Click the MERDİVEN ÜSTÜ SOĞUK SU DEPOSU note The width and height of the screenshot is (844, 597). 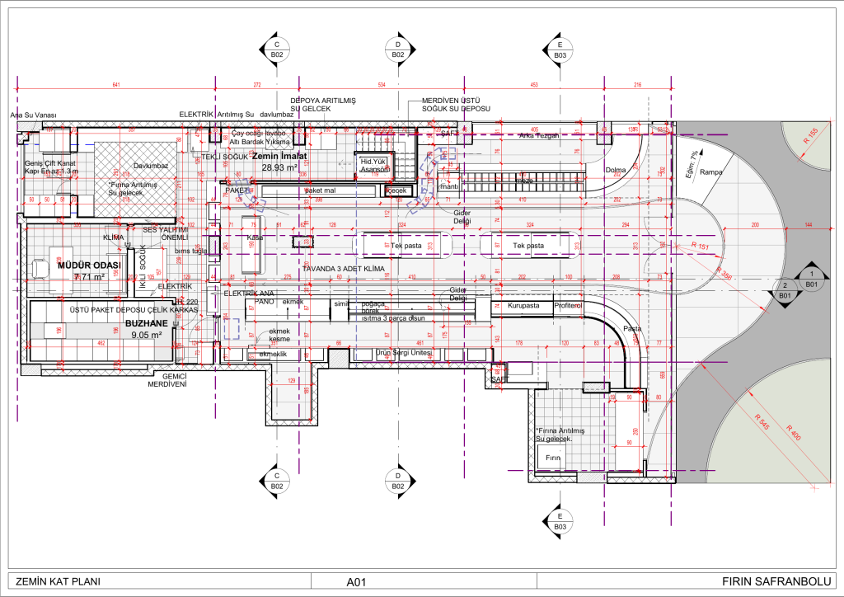[456, 105]
